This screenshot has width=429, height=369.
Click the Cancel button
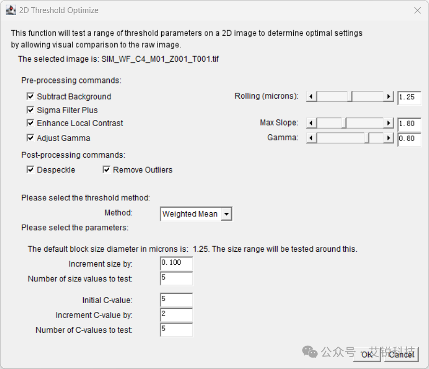(x=401, y=354)
